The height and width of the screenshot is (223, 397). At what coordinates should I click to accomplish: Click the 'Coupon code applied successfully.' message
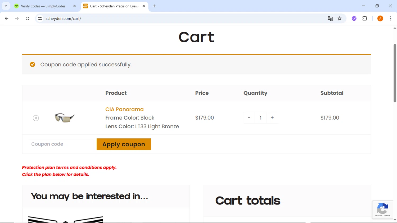(86, 65)
